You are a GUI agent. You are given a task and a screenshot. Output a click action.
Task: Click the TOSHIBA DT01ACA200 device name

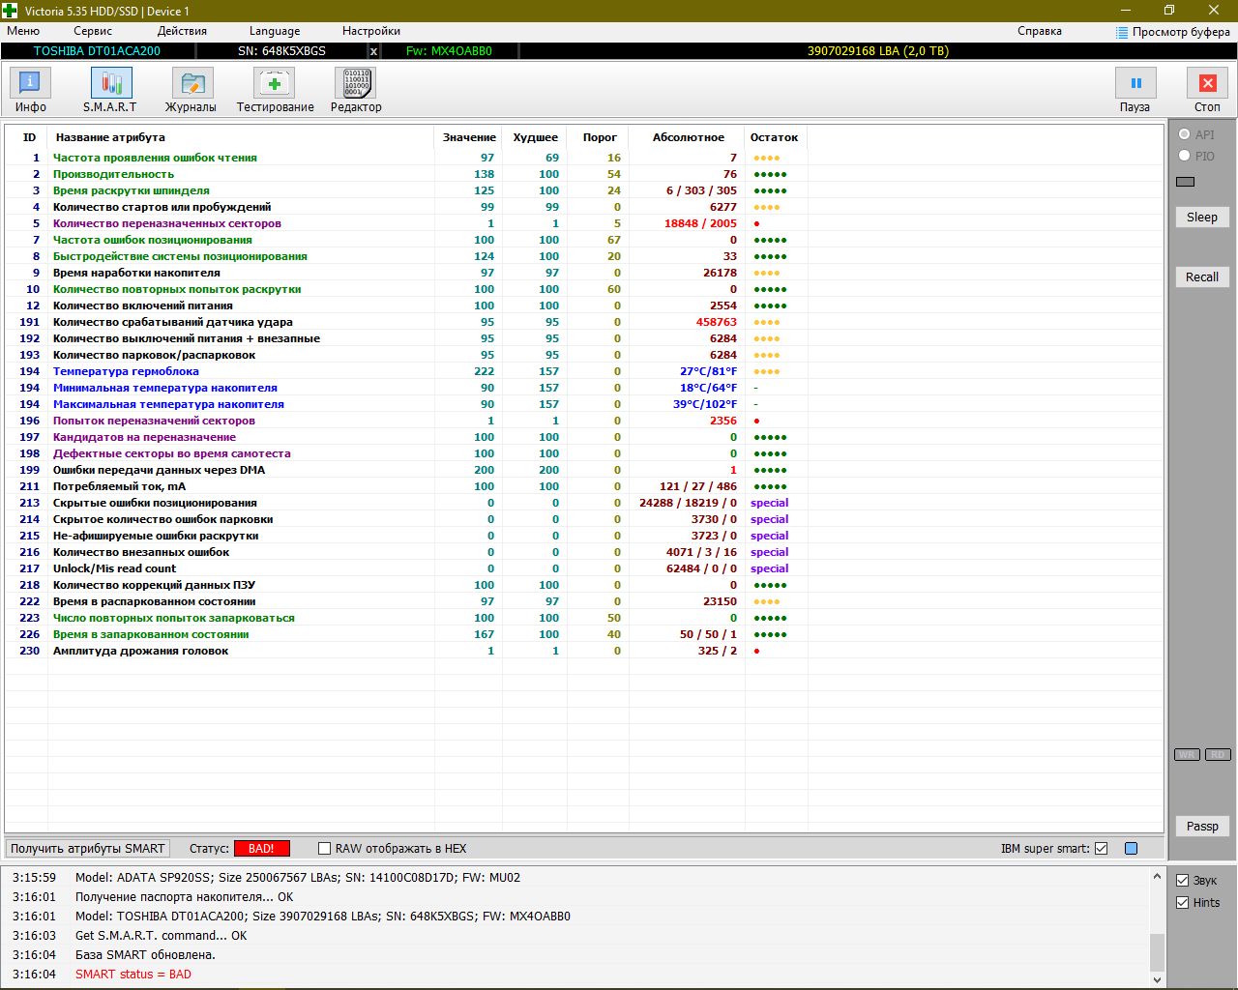(x=97, y=51)
